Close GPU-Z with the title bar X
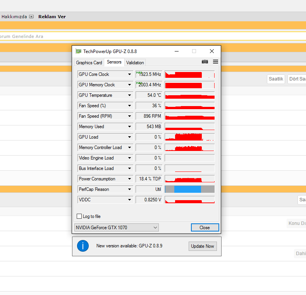Viewport: 306px width, 295px height. point(212,51)
